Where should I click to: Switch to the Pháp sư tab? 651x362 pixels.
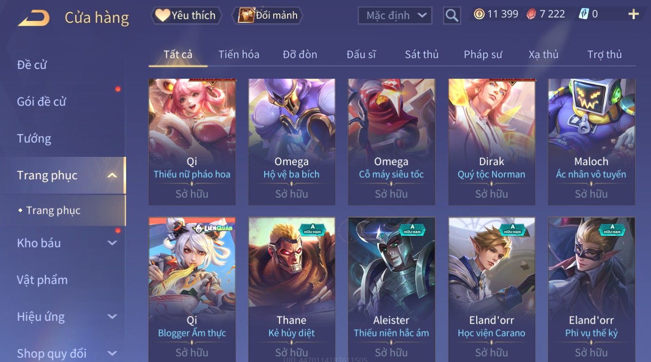pos(483,55)
